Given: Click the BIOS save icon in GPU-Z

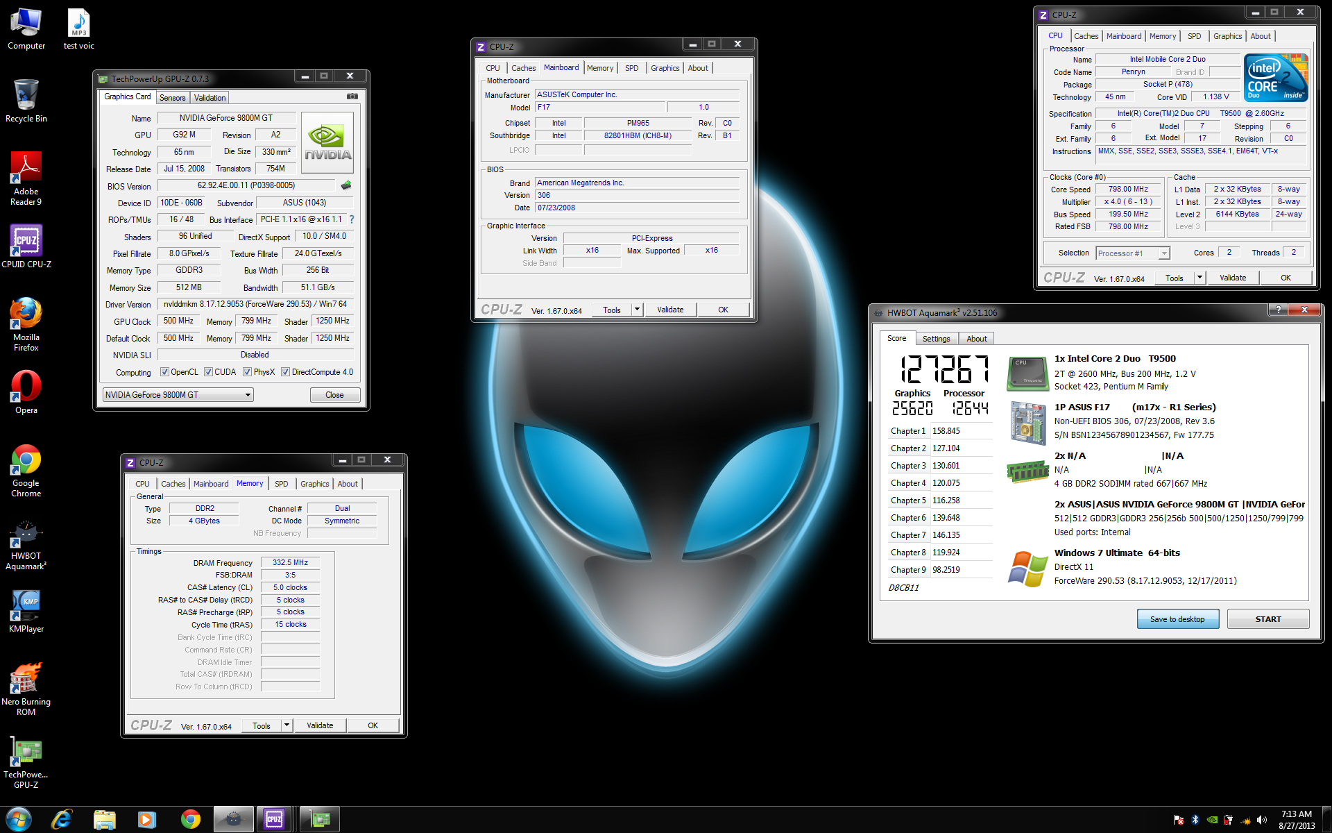Looking at the screenshot, I should 346,185.
